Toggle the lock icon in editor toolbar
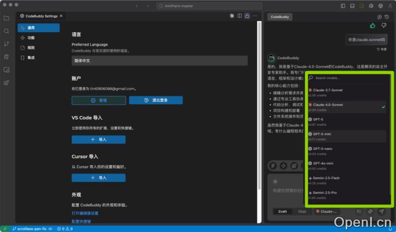The image size is (396, 232). click(x=247, y=16)
